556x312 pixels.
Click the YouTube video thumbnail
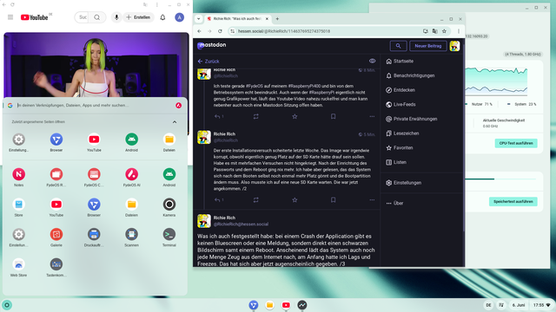[96, 65]
